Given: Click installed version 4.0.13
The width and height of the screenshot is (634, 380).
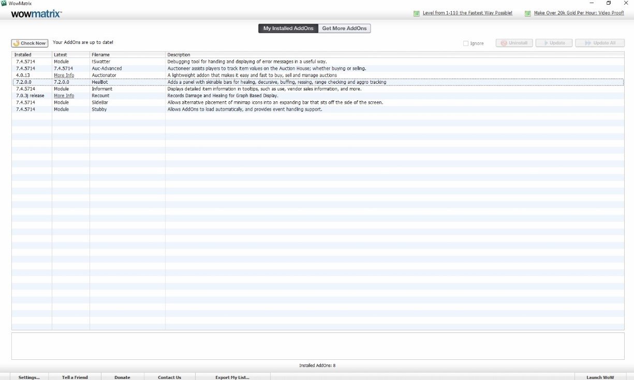Looking at the screenshot, I should pyautogui.click(x=23, y=75).
